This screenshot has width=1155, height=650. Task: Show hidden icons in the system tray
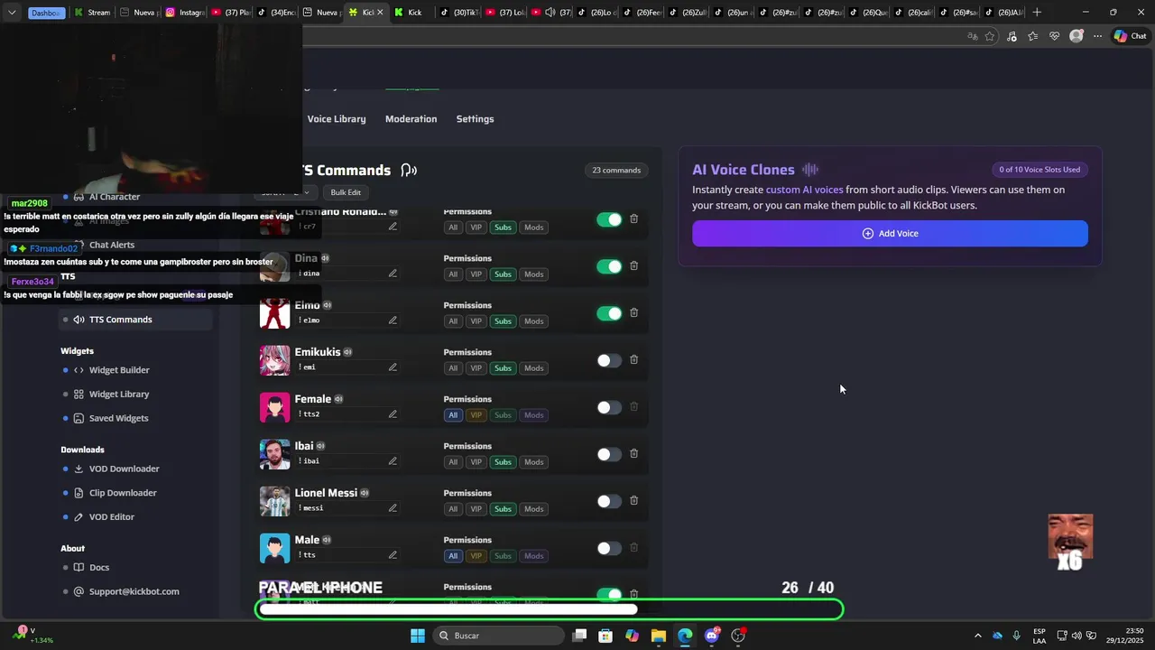977,636
